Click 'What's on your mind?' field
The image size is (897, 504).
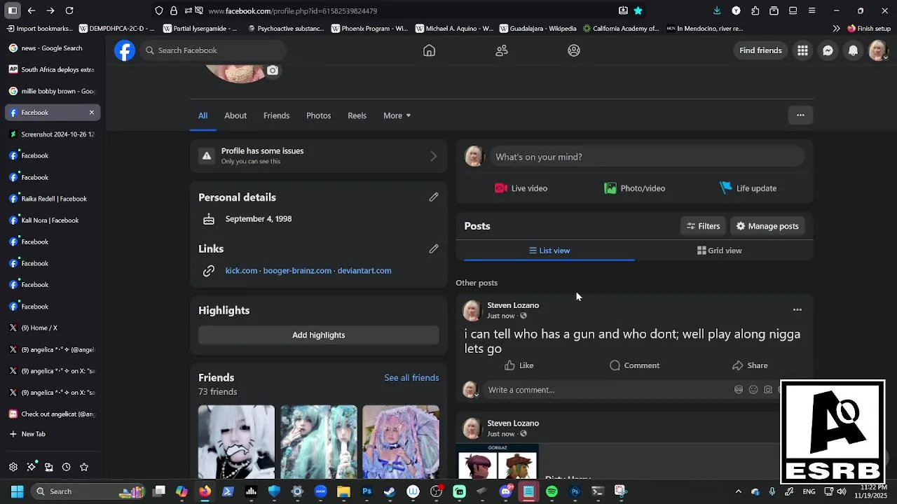[x=647, y=157]
